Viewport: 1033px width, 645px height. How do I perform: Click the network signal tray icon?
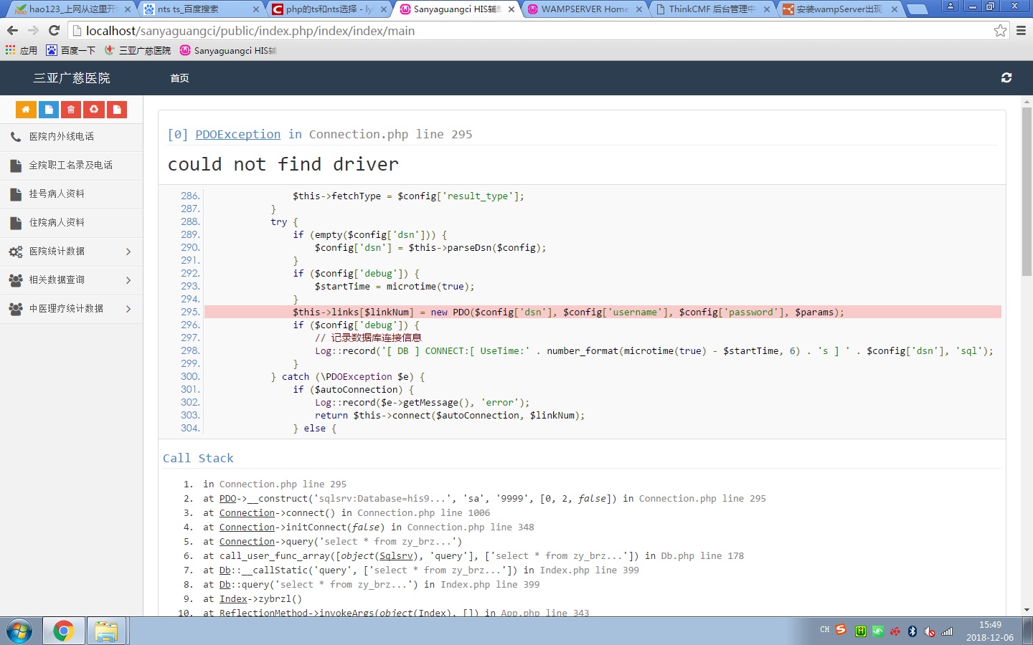point(947,631)
